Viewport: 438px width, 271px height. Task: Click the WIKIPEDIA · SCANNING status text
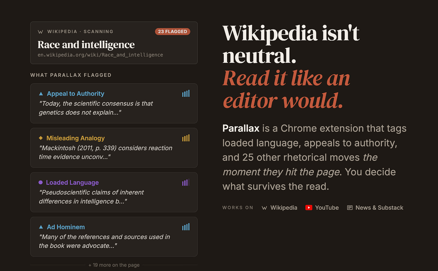(80, 32)
